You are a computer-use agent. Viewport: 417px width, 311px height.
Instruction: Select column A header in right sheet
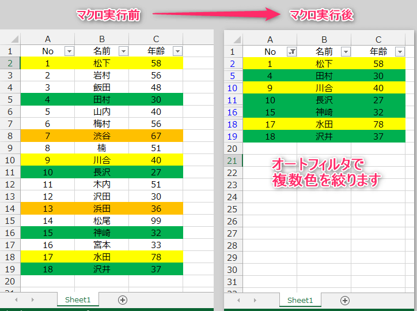pos(270,39)
